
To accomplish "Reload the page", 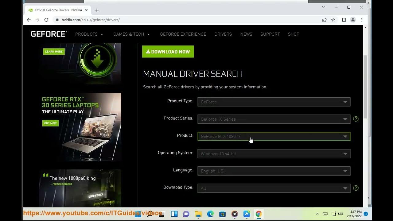I will 46,20.
